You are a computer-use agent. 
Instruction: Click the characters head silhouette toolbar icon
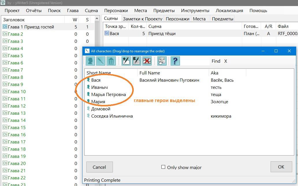90,61
